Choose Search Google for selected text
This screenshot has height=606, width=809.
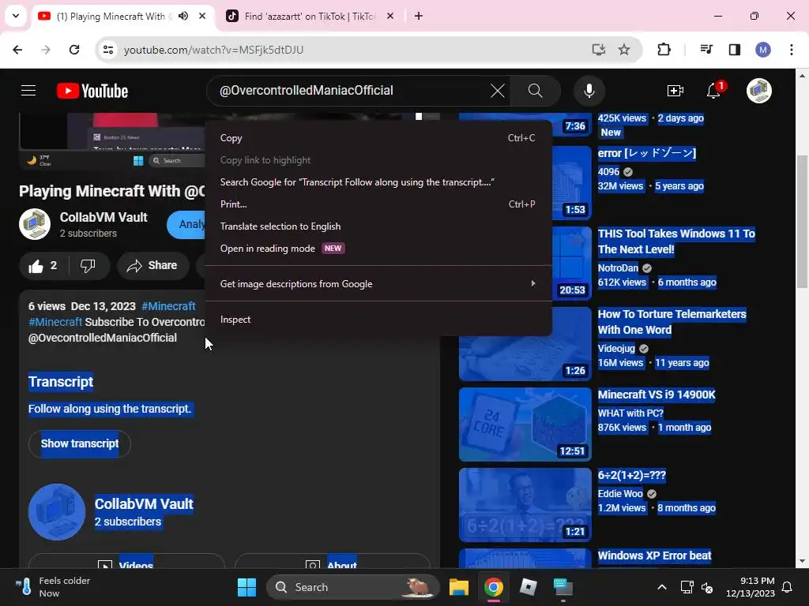378,182
